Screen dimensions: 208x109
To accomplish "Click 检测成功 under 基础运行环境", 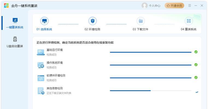I will pos(51,55).
